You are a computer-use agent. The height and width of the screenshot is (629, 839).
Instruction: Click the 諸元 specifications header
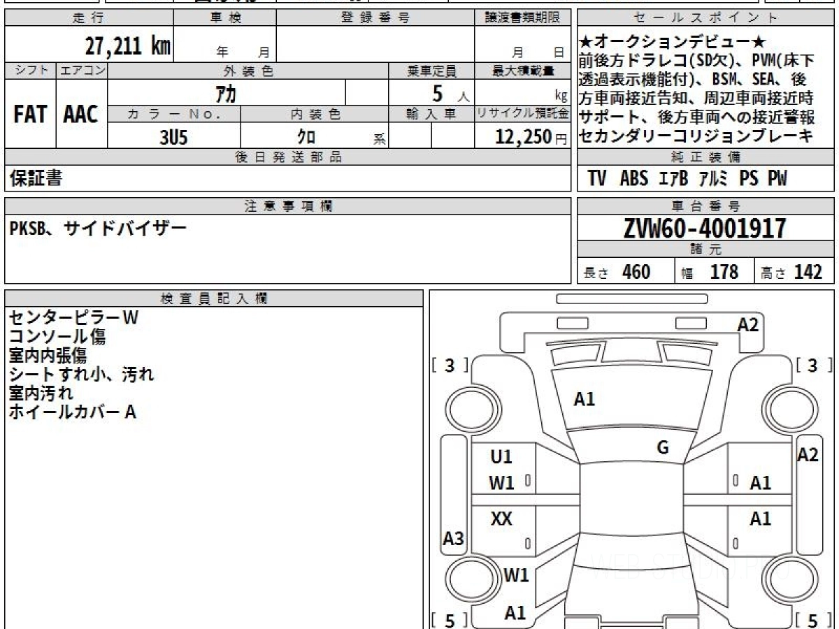(706, 250)
